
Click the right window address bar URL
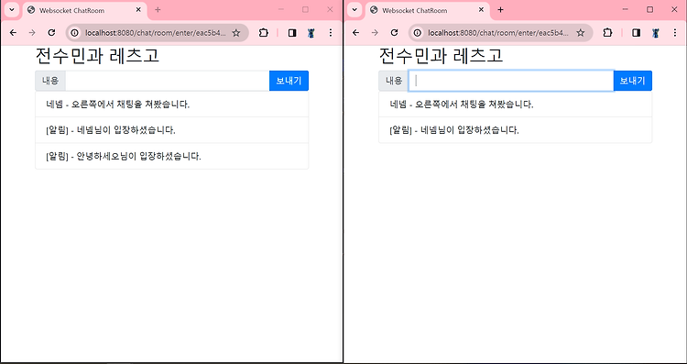tap(498, 33)
